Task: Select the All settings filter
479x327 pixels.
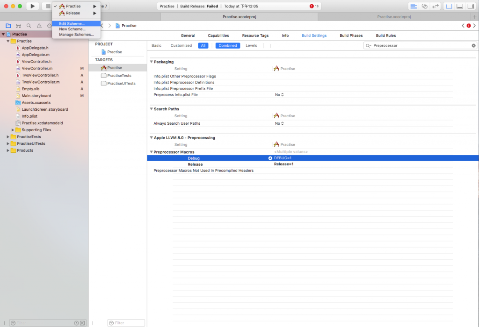Action: (x=203, y=45)
